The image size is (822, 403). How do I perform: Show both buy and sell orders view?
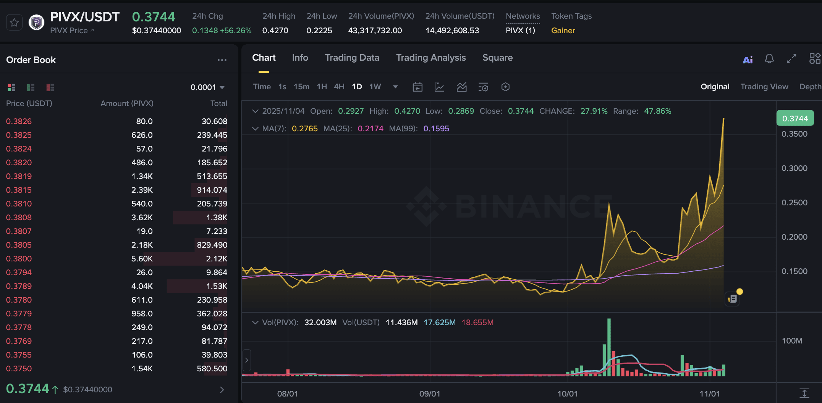point(12,87)
